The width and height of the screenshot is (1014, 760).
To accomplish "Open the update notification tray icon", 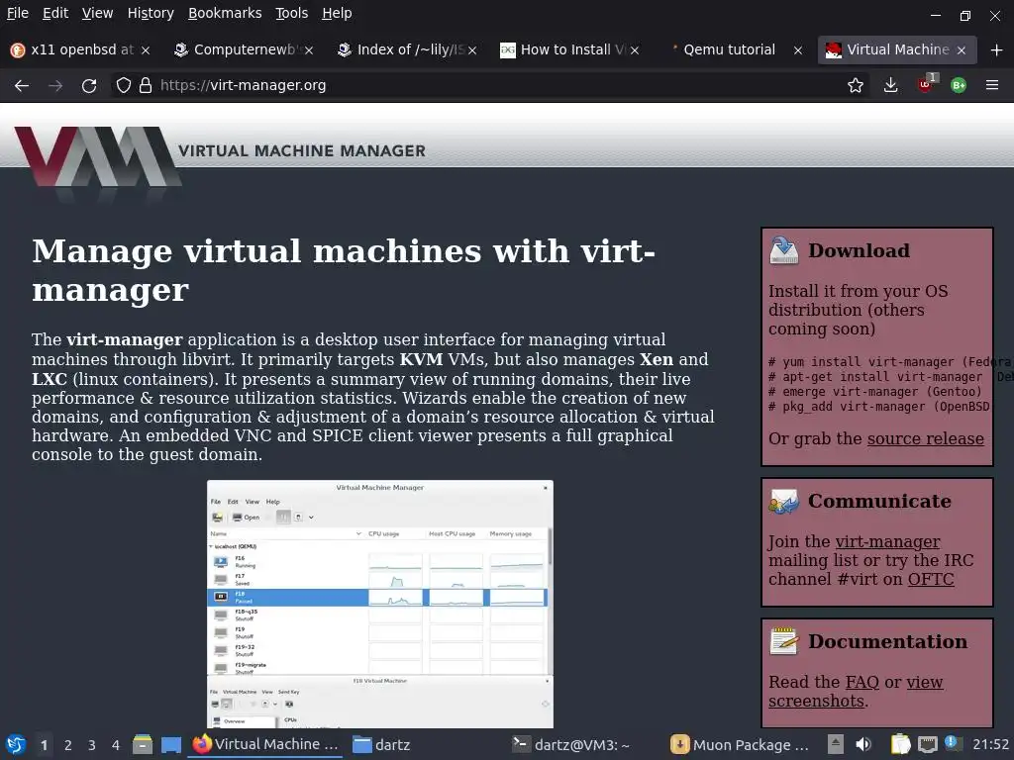I will pyautogui.click(x=952, y=743).
